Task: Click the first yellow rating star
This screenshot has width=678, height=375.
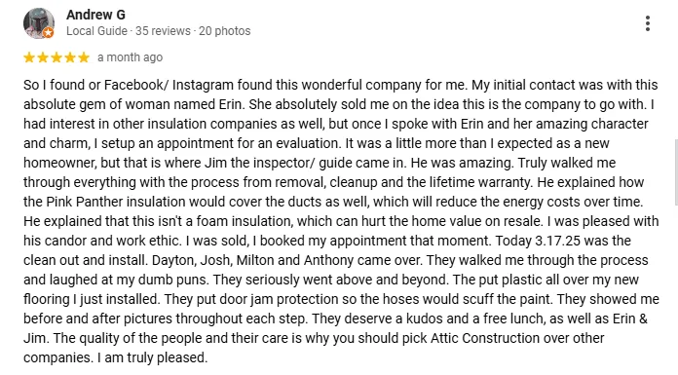Action: (29, 57)
